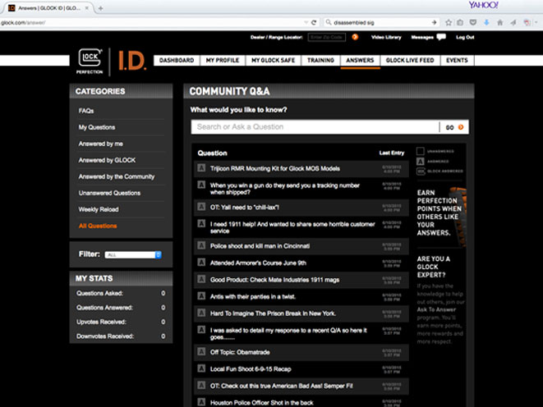Click the Messages speech bubble icon
The width and height of the screenshot is (543, 407).
click(441, 37)
